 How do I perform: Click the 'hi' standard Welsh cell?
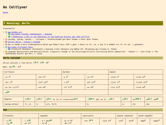[103, 104]
